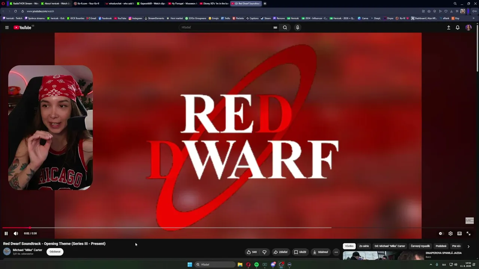Open the Gmail bookmark

click(91, 18)
